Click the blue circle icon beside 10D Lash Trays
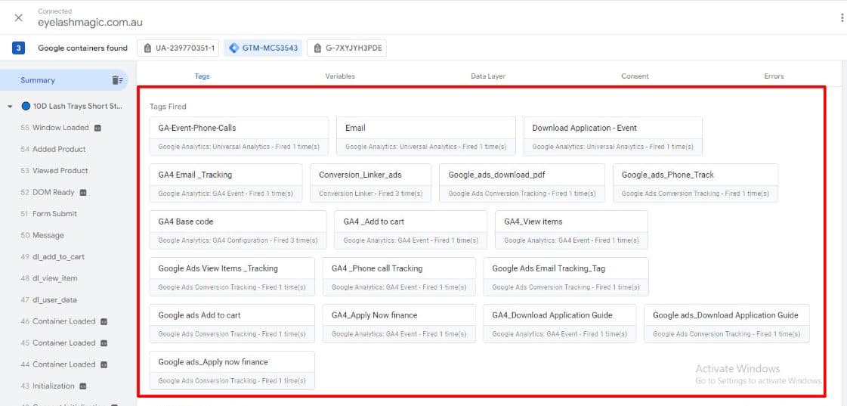Screen dimensions: 847x406 tap(26, 106)
